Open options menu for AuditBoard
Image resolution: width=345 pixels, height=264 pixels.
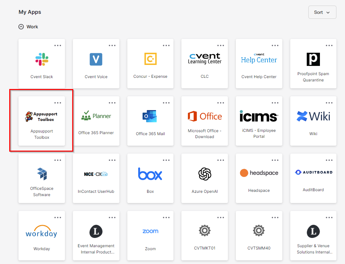pyautogui.click(x=329, y=160)
